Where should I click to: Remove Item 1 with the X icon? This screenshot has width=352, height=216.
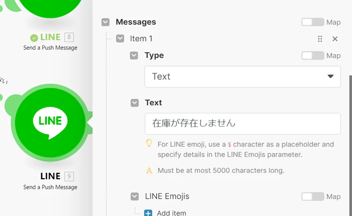(x=335, y=39)
